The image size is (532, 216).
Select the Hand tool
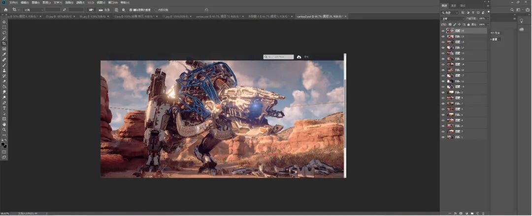pyautogui.click(x=4, y=124)
